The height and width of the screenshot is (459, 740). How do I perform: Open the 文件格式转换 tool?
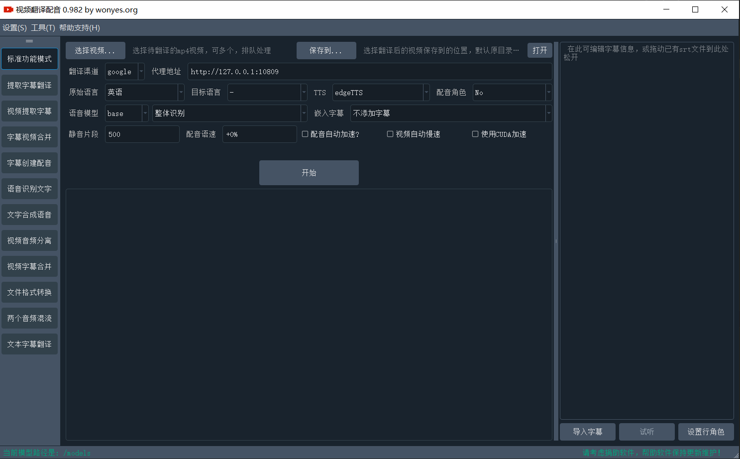(x=29, y=292)
